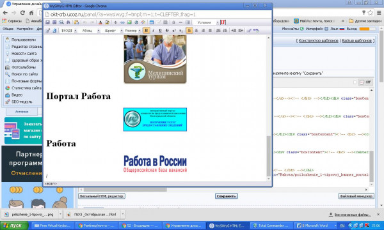Insert a hyperlink with link icon
This screenshot has height=230, width=384.
[122, 22]
